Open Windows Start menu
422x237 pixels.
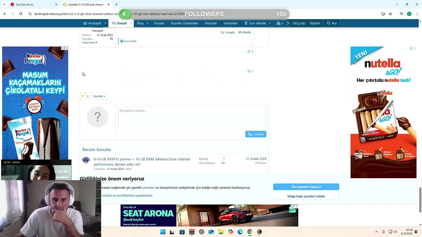coord(163,232)
